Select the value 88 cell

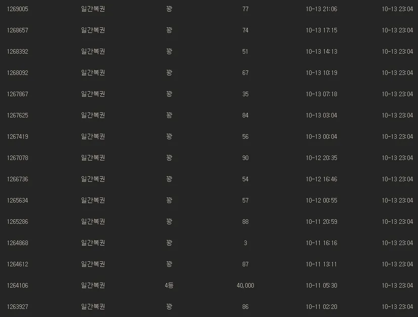click(245, 222)
